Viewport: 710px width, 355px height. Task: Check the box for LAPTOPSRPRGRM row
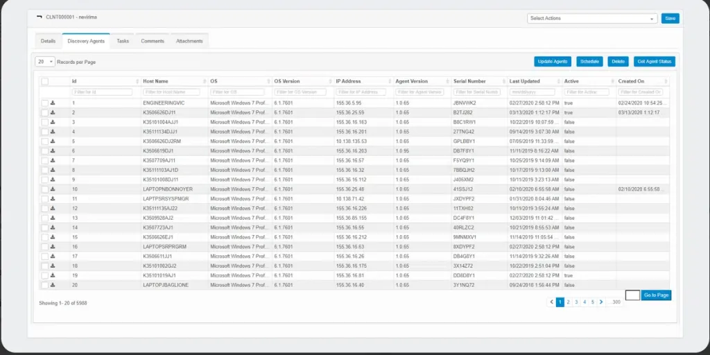pos(45,247)
